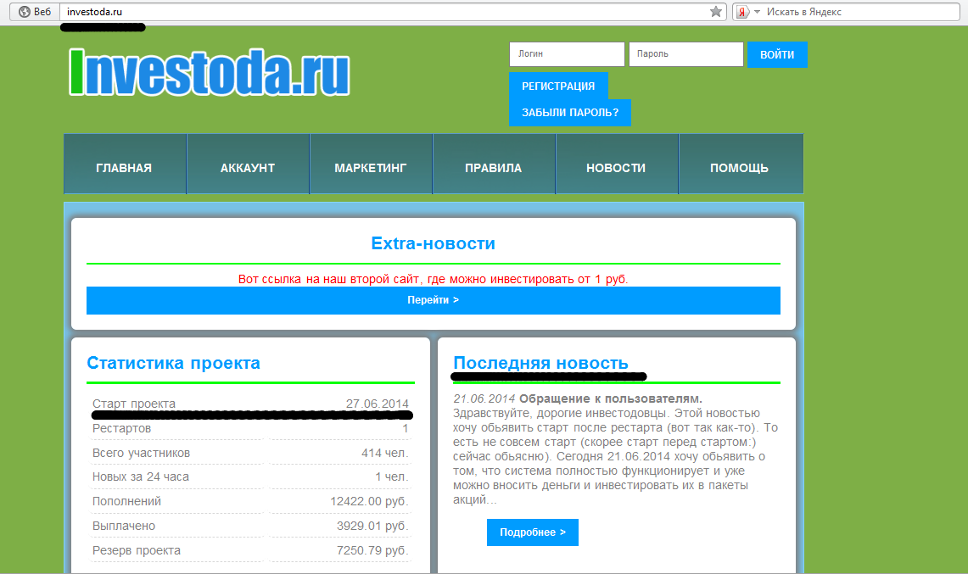
Task: Click the Всего участников row label
Action: 142,453
